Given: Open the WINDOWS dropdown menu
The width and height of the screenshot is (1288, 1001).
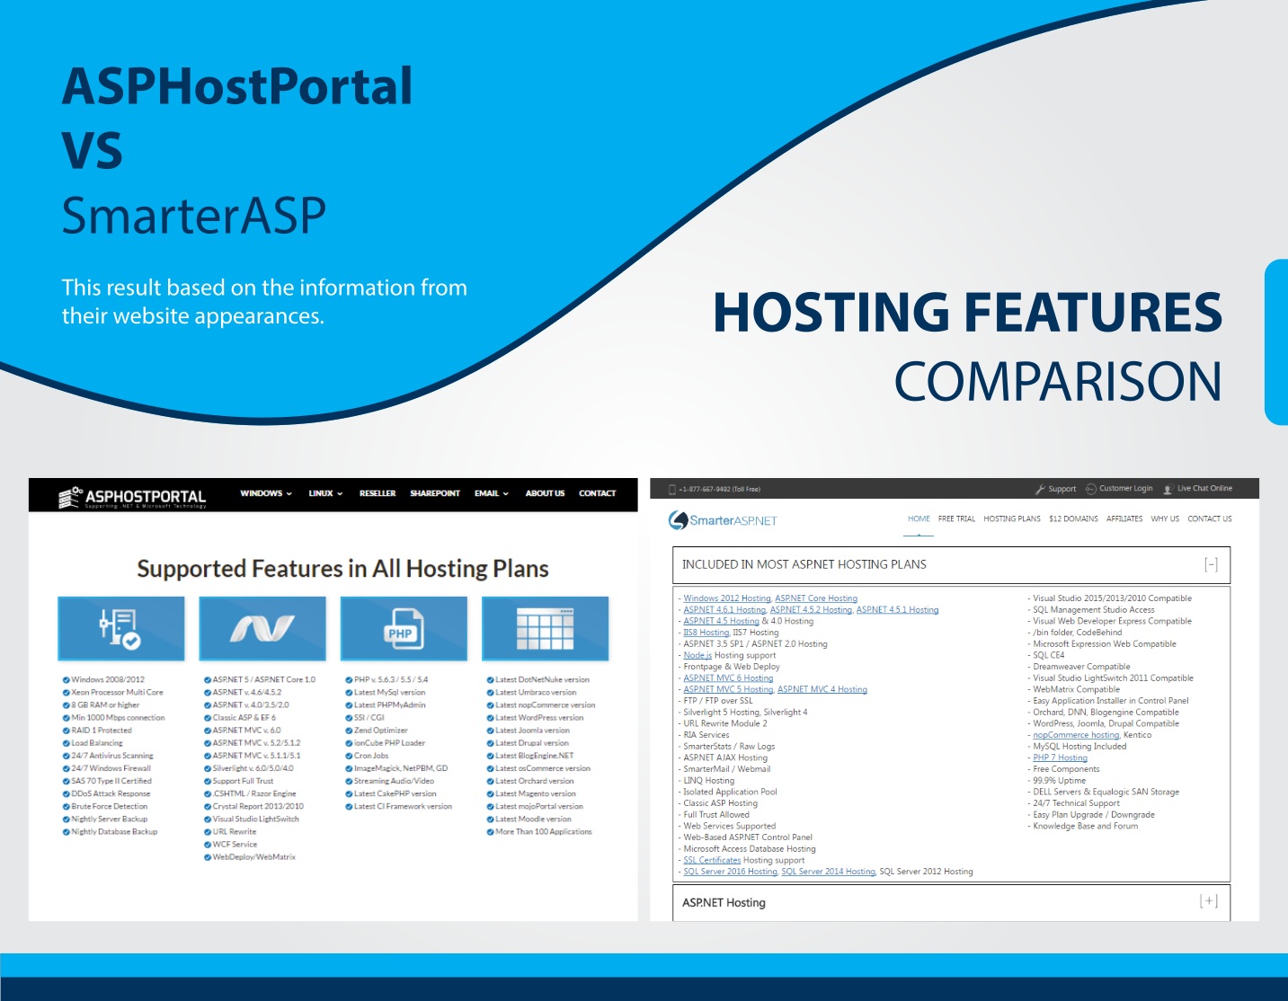Looking at the screenshot, I should 266,493.
